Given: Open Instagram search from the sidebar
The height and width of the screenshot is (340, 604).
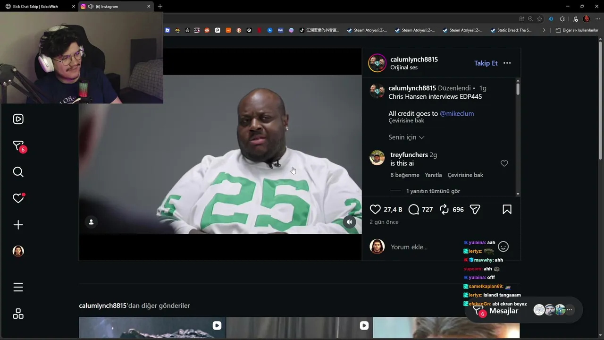Looking at the screenshot, I should (x=18, y=172).
